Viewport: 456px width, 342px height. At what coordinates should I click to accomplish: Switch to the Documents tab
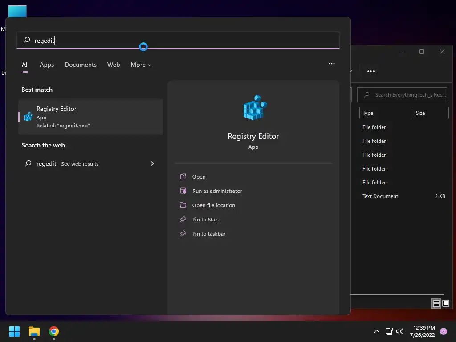point(81,65)
